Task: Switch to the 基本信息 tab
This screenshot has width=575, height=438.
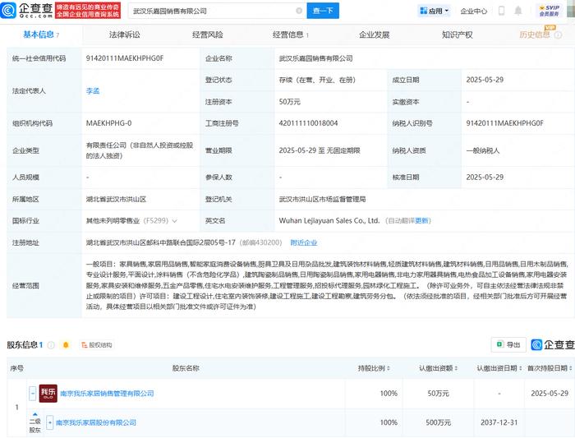Action: [41, 35]
